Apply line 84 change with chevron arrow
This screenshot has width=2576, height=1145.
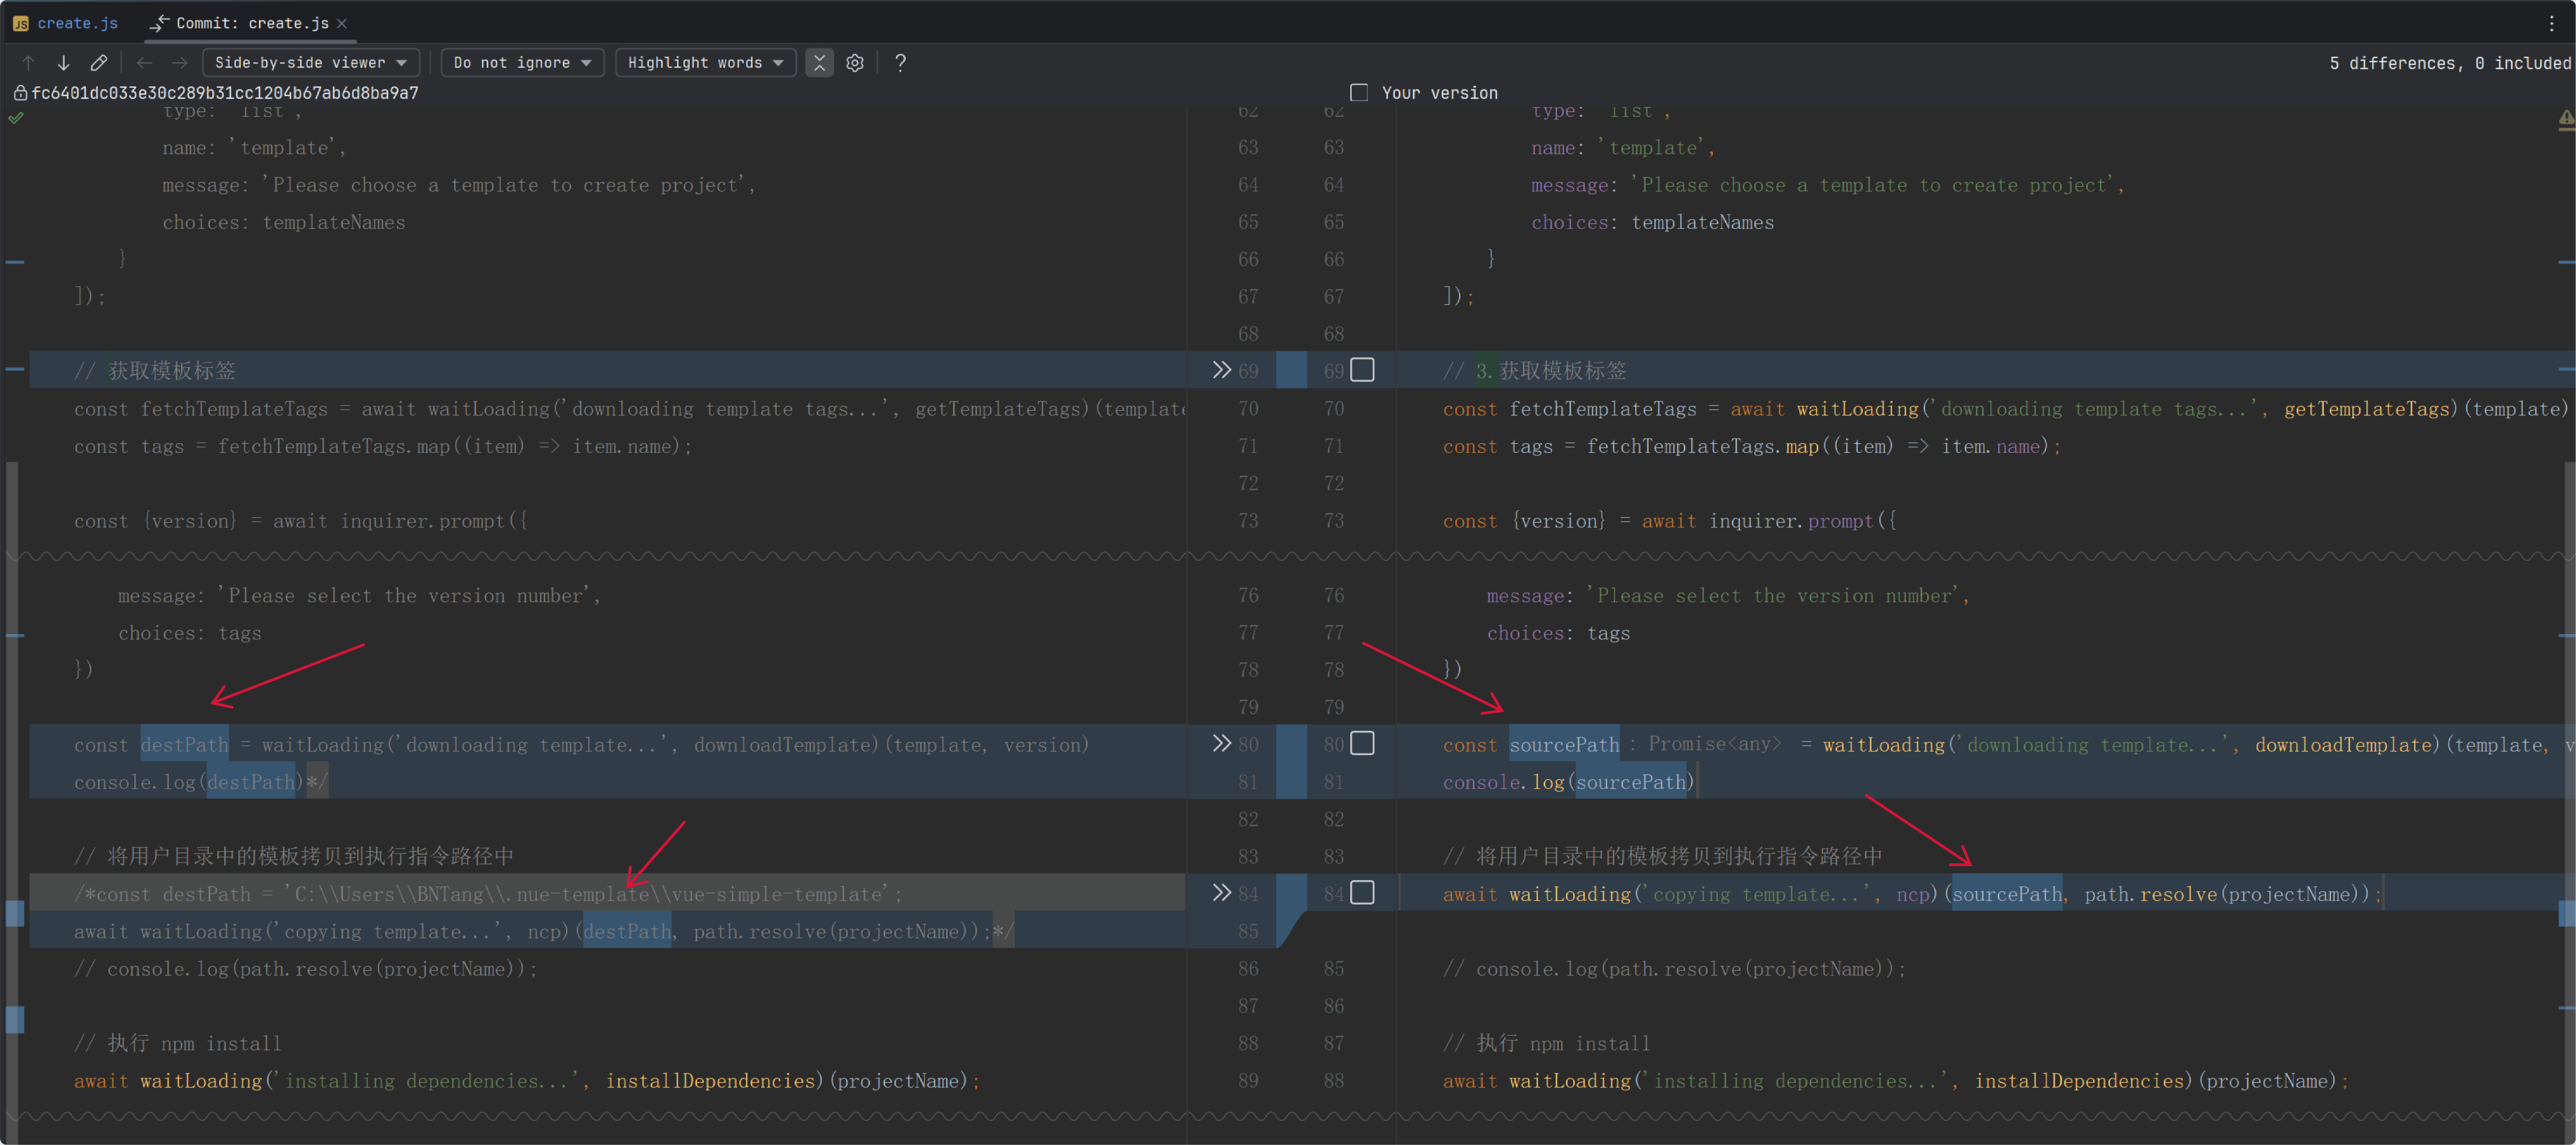(1221, 892)
